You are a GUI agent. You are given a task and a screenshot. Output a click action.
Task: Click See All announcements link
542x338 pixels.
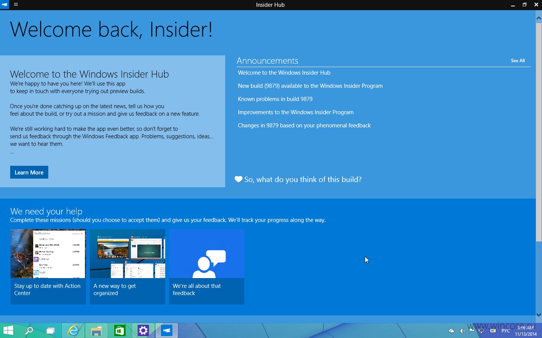(x=518, y=61)
